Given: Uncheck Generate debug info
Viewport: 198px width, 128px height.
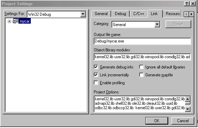Looking at the screenshot, I should [96, 67].
